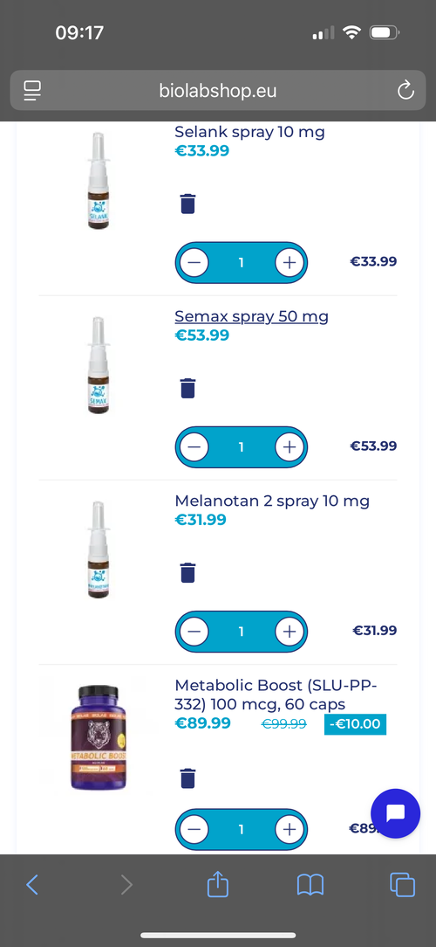The height and width of the screenshot is (947, 436).
Task: View Metabolic Boost bottle image
Action: coord(99,736)
